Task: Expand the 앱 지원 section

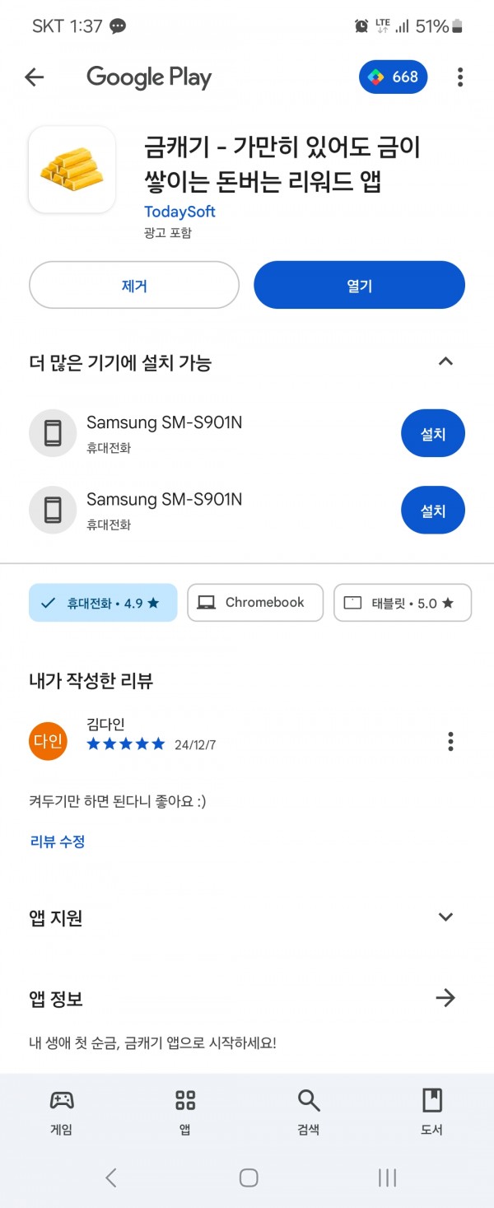Action: [445, 917]
